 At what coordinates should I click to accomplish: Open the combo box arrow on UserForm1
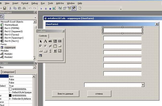click(x=143, y=85)
